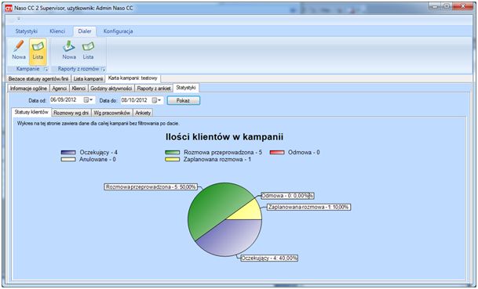The width and height of the screenshot is (478, 289).
Task: Click the 'Zaplanowana rozmowa - 1' legend text
Action: click(217, 160)
